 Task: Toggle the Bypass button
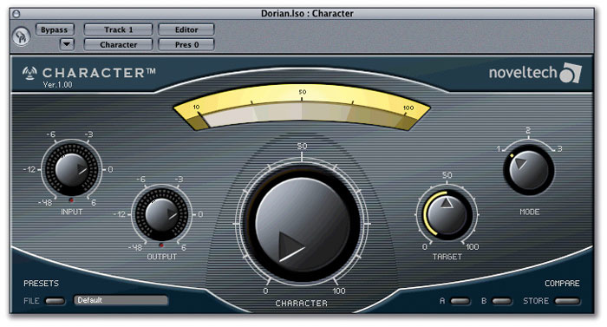tap(55, 29)
